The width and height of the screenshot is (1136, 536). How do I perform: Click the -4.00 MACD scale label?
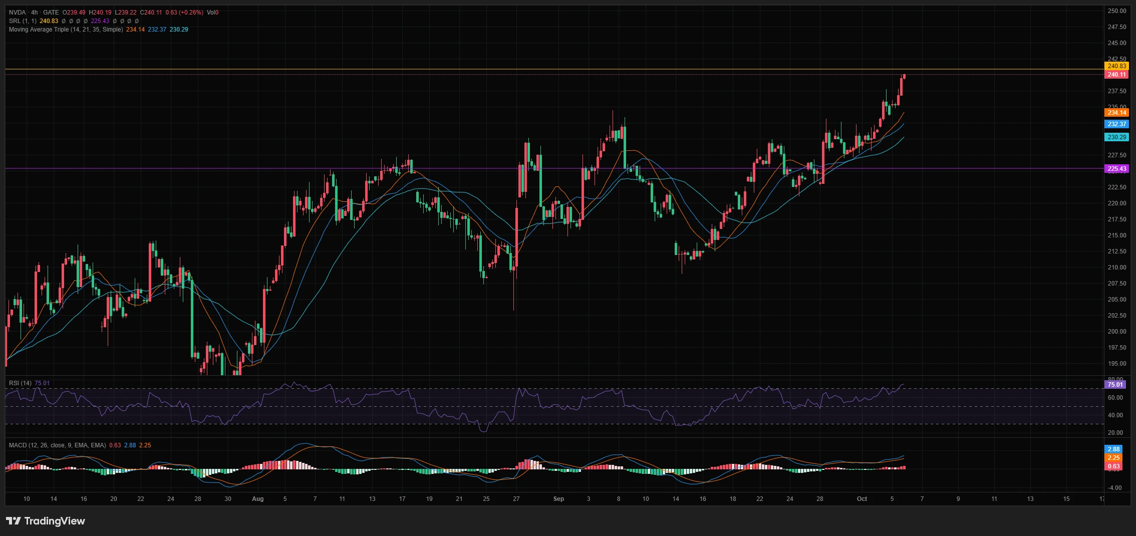(1114, 488)
